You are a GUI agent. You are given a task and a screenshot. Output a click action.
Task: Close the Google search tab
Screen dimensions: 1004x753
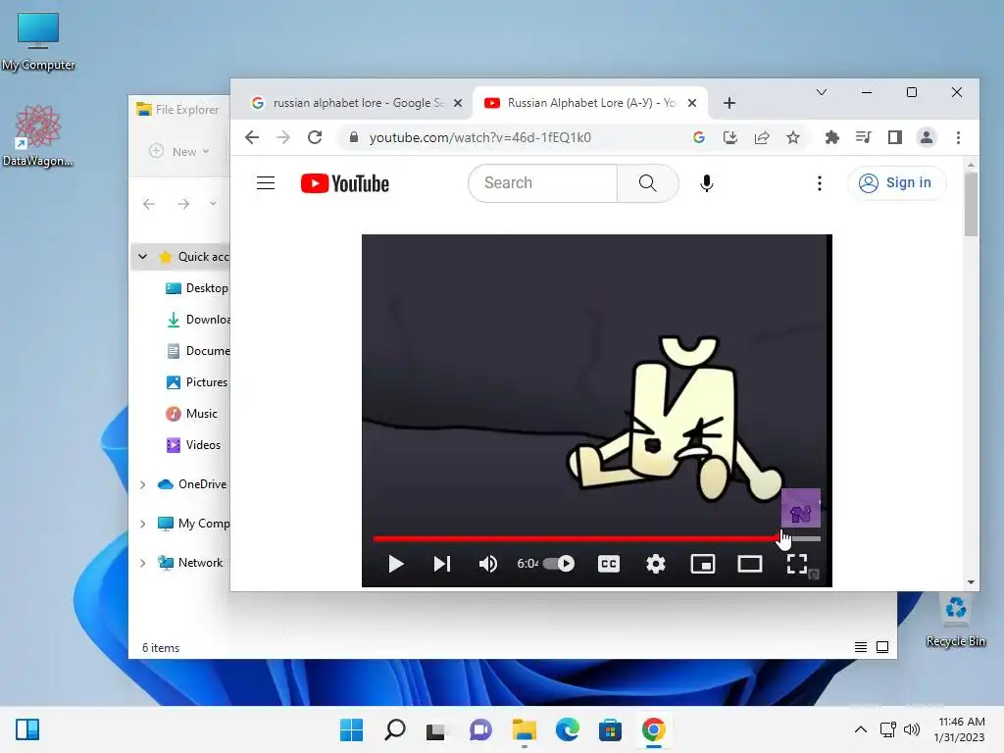(458, 103)
